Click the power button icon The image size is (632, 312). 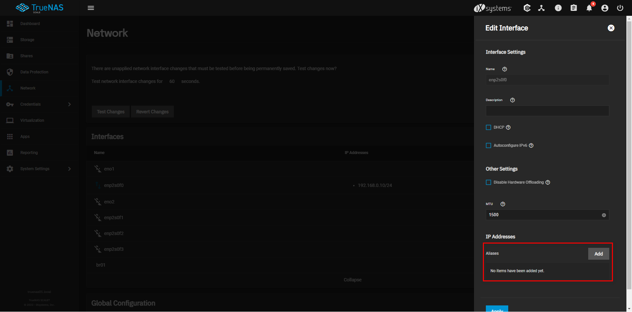[x=620, y=8]
